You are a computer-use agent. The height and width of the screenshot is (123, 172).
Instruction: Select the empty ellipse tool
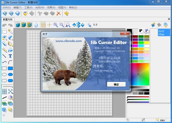pyautogui.click(x=4, y=75)
